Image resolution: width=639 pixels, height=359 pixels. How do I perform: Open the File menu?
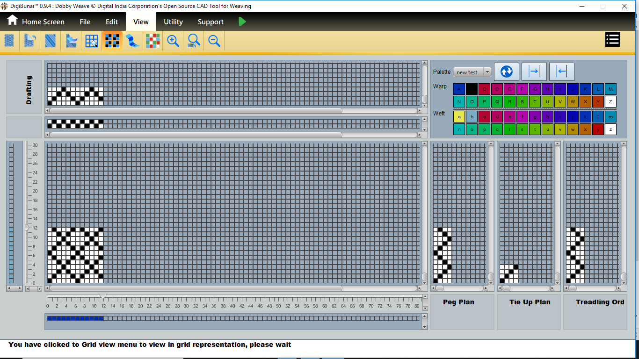point(85,22)
